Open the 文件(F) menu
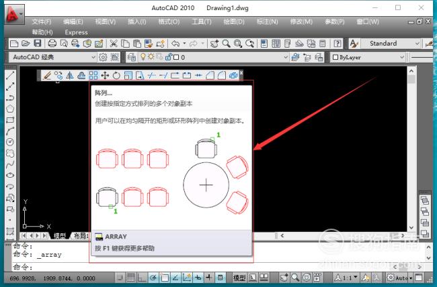The width and height of the screenshot is (437, 287). click(41, 21)
